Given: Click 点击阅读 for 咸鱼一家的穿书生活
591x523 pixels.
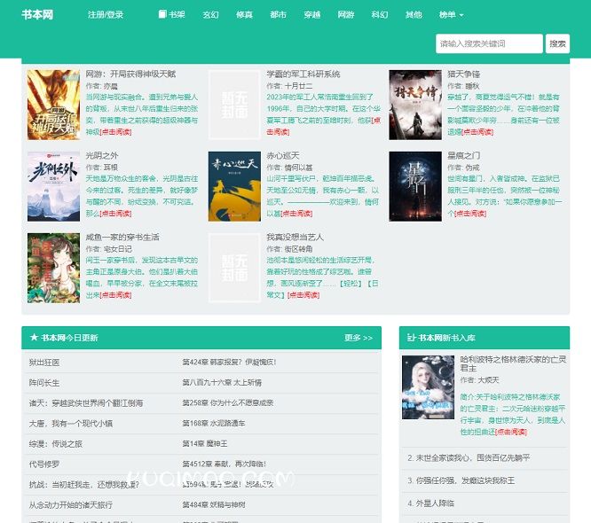Looking at the screenshot, I should tap(115, 295).
